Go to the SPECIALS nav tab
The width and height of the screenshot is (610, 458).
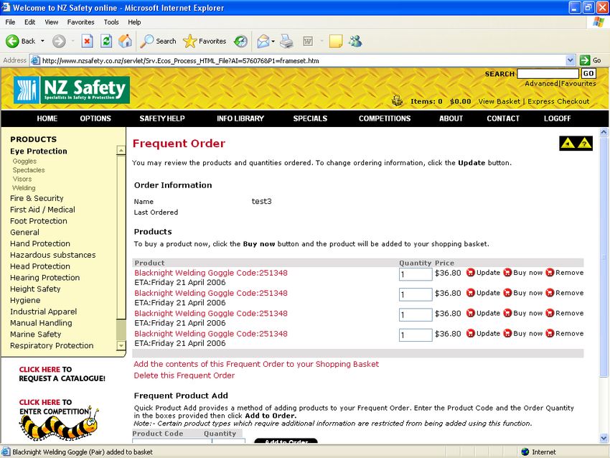(310, 118)
